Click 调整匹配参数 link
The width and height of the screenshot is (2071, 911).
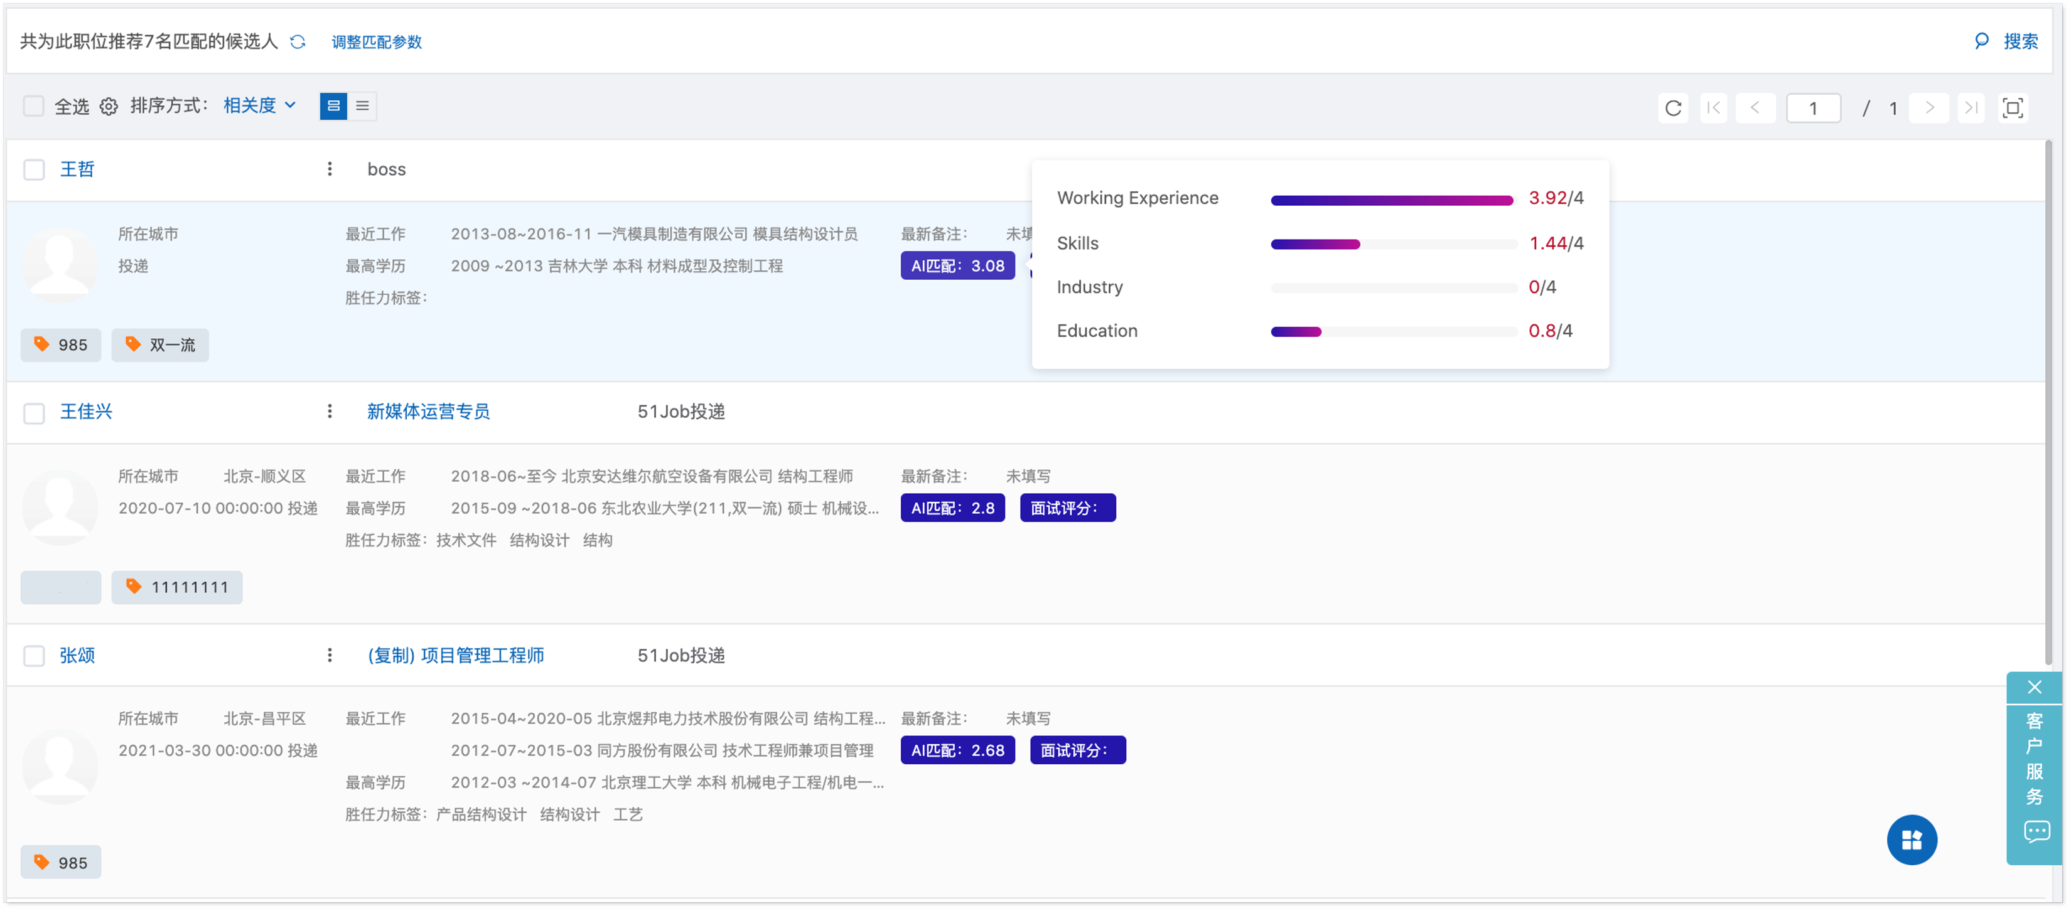click(376, 42)
